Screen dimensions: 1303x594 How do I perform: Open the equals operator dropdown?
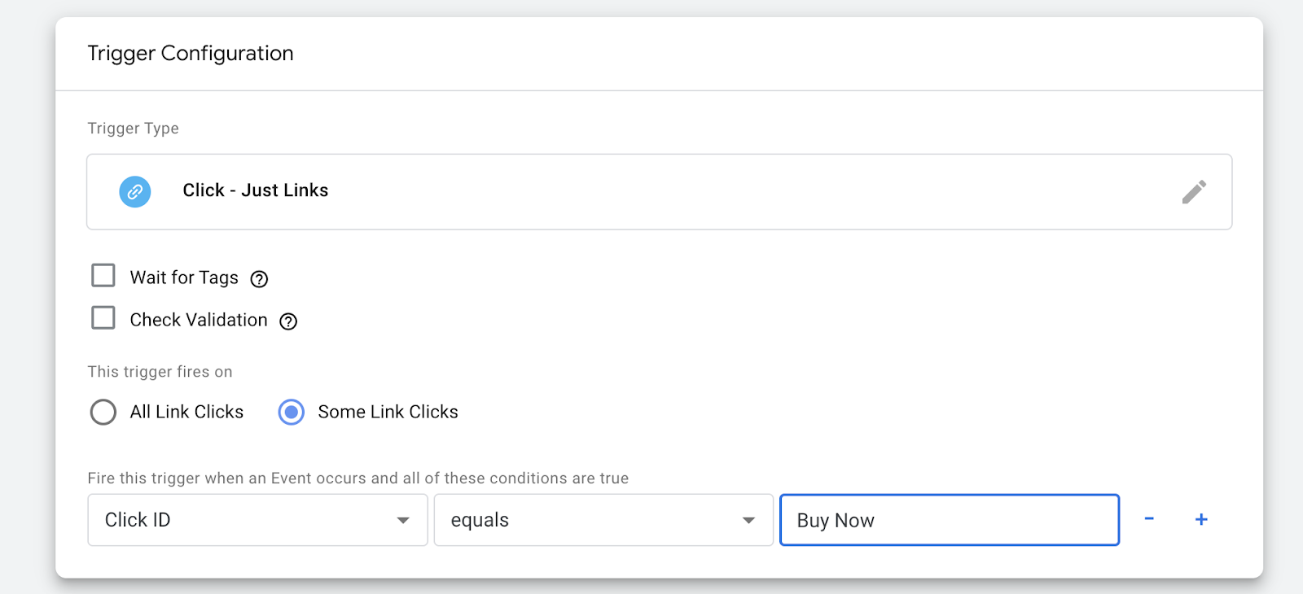click(603, 520)
